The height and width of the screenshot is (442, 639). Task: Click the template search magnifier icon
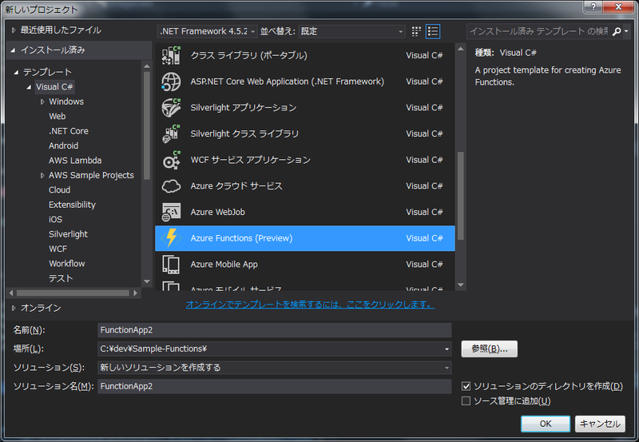[617, 31]
